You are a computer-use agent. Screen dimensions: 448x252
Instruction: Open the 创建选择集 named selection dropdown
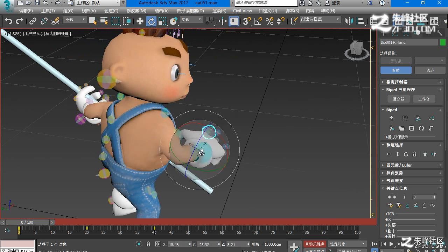point(320,20)
